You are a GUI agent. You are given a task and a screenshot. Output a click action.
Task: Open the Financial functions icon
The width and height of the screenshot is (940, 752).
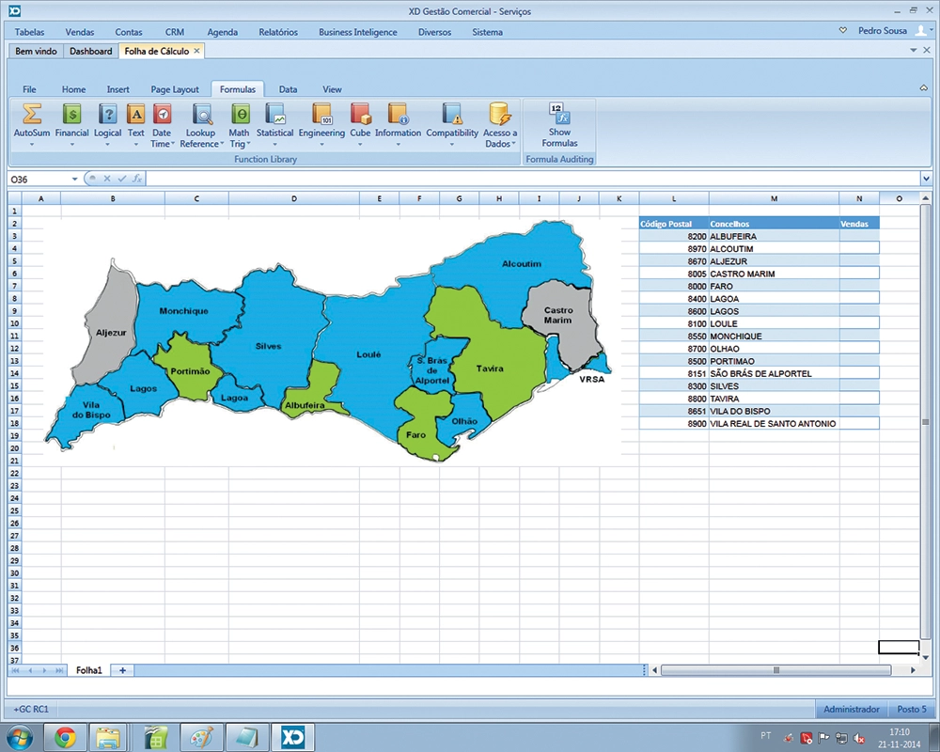click(x=71, y=115)
